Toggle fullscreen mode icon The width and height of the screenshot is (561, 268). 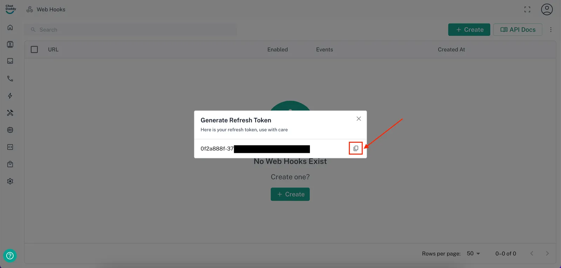tap(527, 9)
